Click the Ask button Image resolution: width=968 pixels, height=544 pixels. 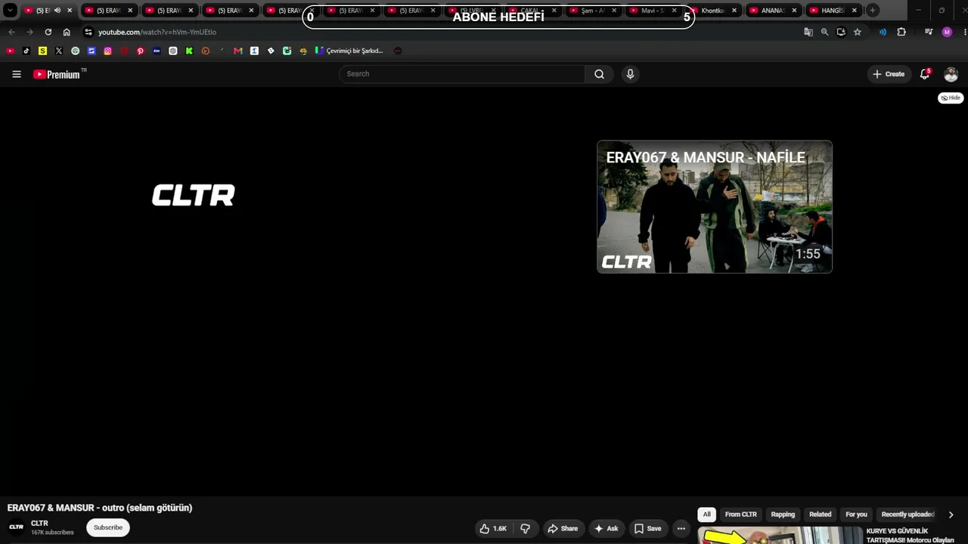607,529
